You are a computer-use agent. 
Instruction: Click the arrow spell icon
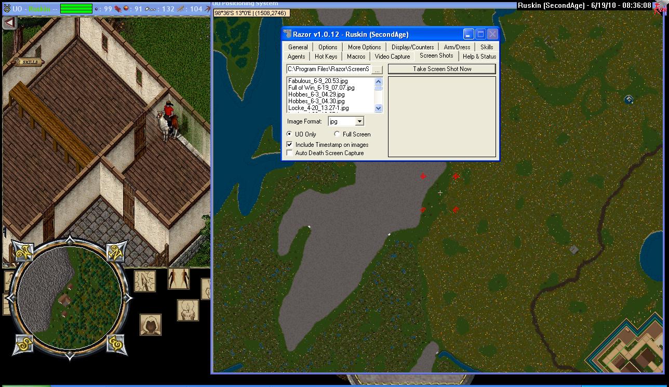[145, 281]
